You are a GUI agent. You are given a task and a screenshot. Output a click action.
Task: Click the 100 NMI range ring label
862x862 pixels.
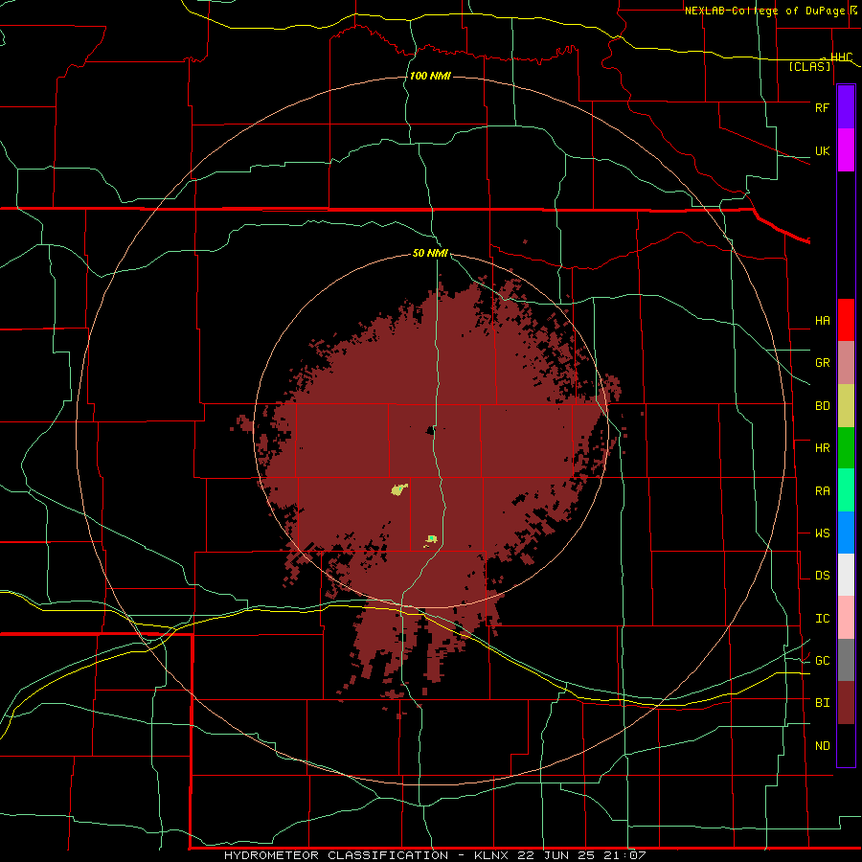pos(430,76)
